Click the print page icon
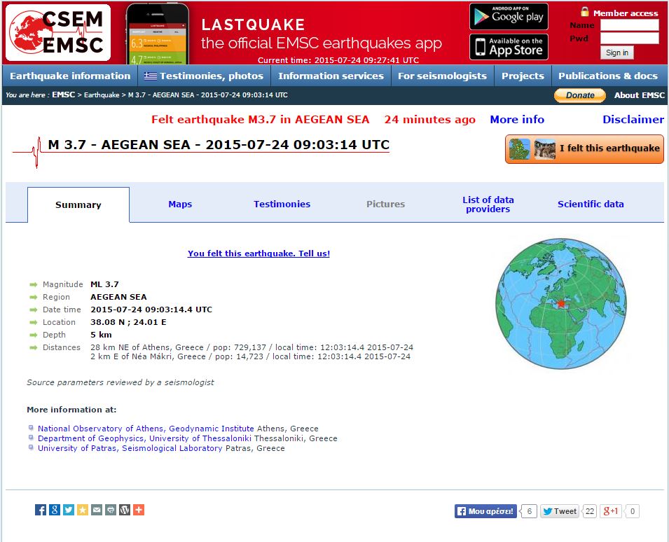The image size is (669, 542). (111, 510)
